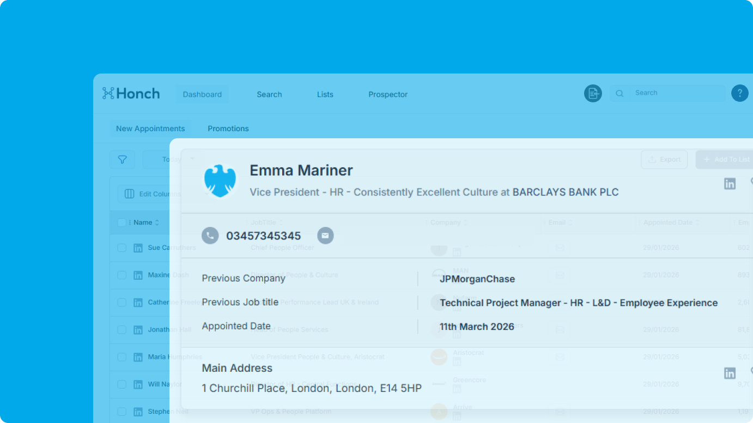753x423 pixels.
Task: Click the column drag handle beside Name
Action: click(130, 223)
